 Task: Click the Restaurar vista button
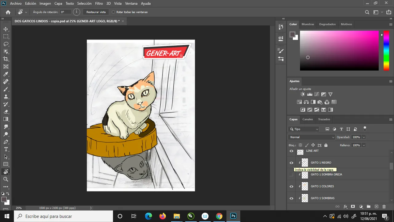point(96,12)
